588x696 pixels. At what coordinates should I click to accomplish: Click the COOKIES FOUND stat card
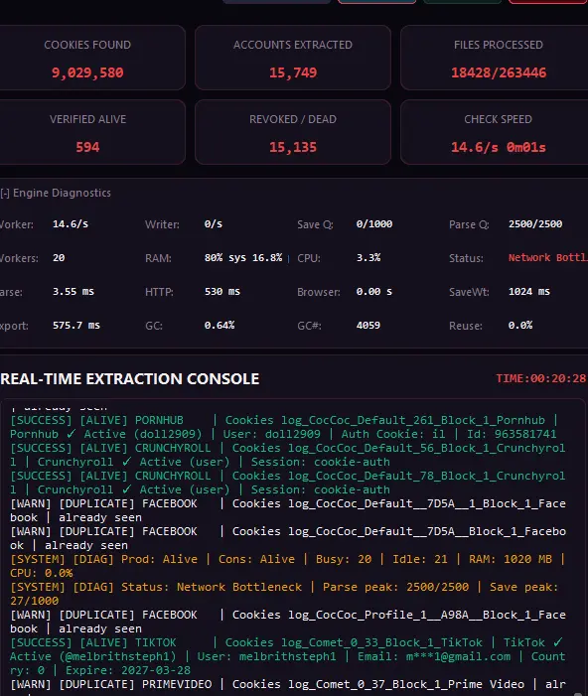tap(91, 58)
